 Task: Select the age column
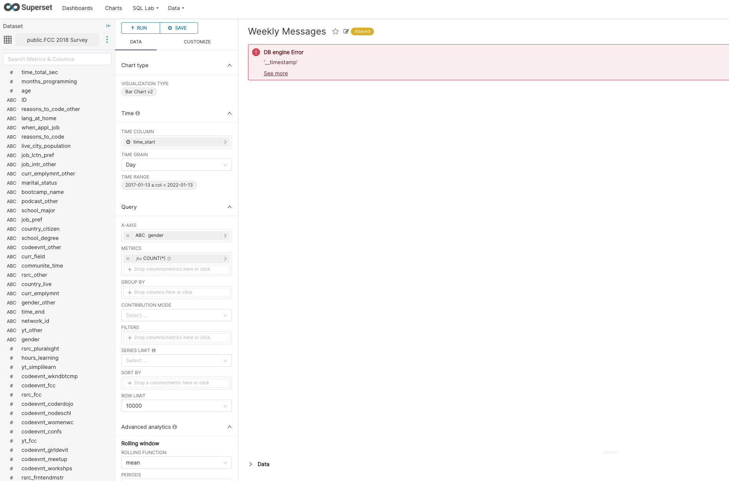[x=26, y=91]
